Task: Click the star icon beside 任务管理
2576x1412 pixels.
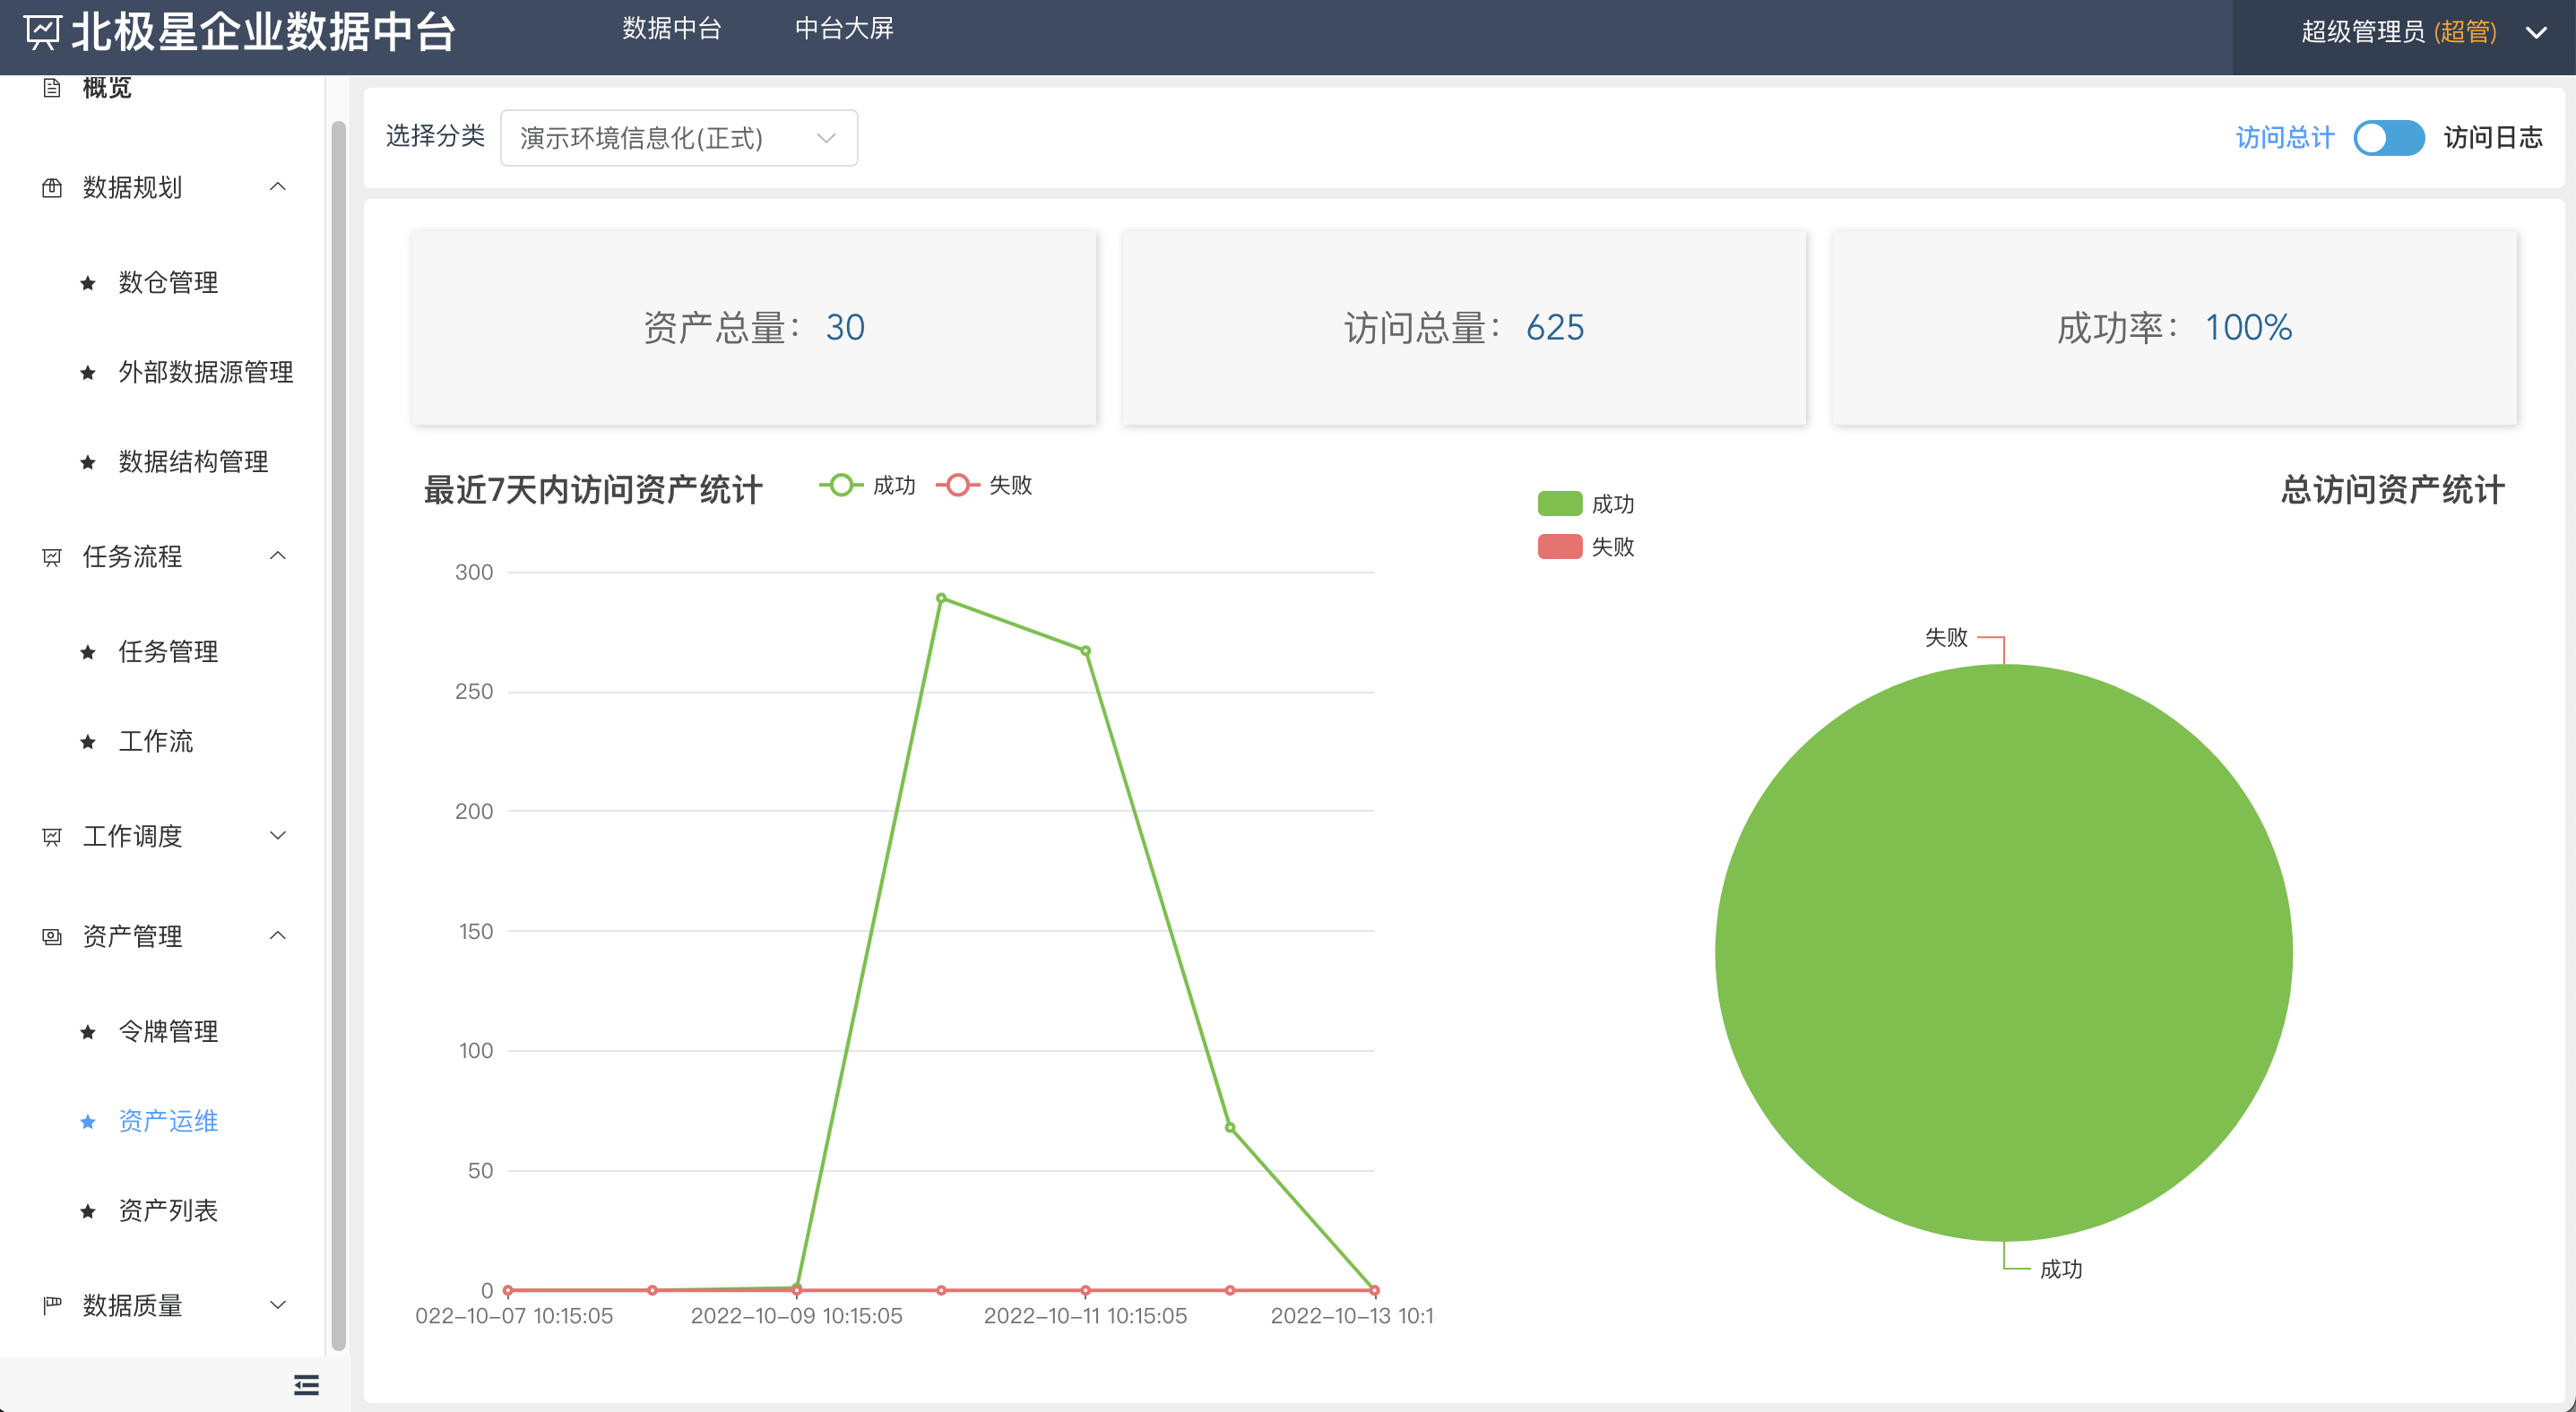Action: coord(88,652)
